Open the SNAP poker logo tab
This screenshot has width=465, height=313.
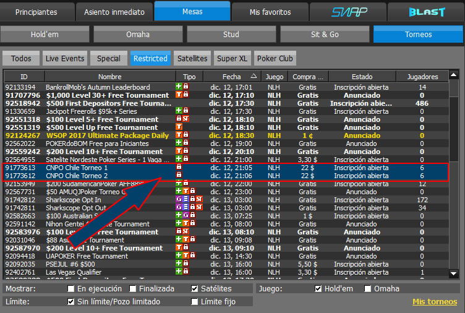[348, 12]
